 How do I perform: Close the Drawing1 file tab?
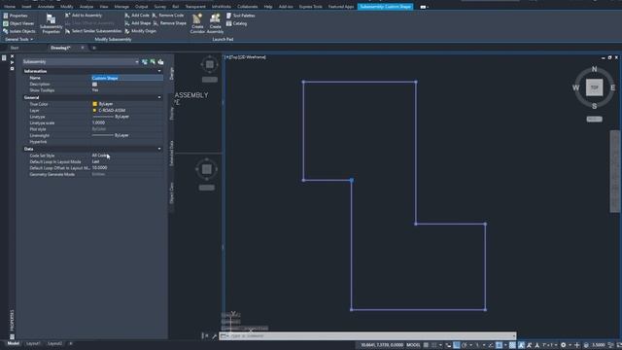(x=83, y=48)
